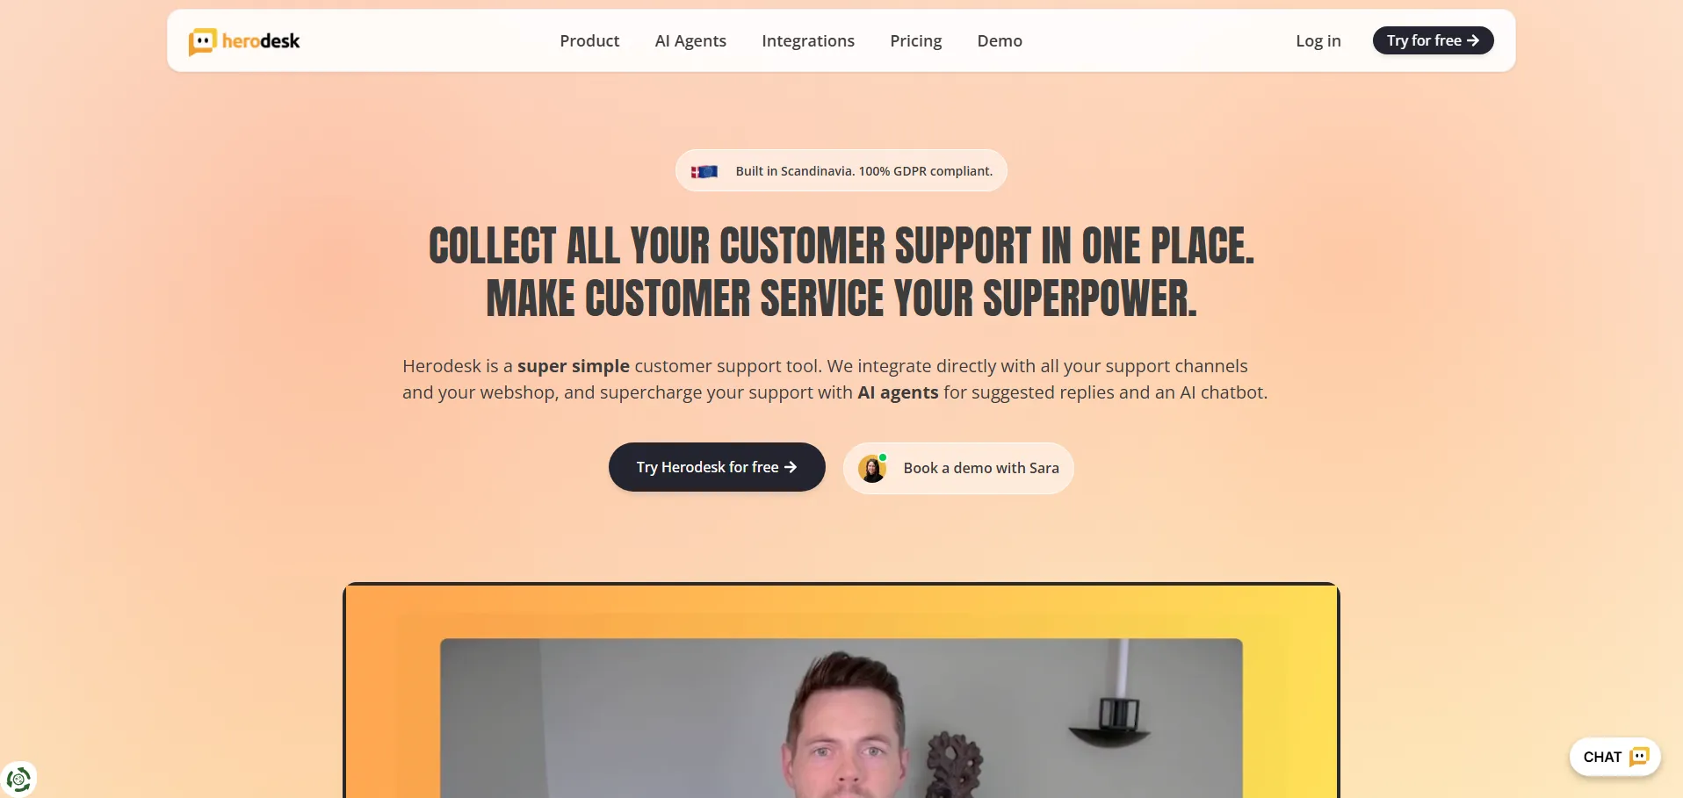Click the herodesk wordmark text

coord(261,41)
